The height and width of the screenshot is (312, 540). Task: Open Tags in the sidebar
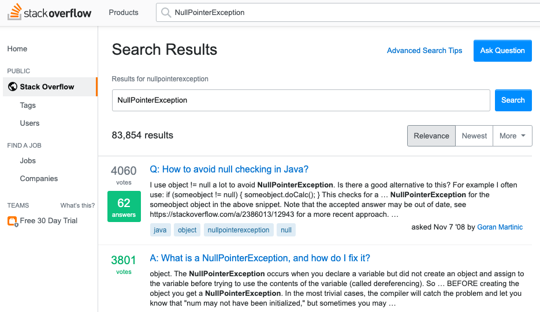pos(28,106)
